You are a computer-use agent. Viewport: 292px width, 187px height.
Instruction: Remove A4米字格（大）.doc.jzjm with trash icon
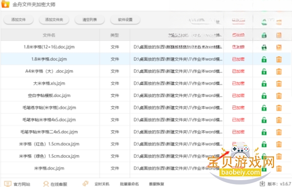click(279, 72)
